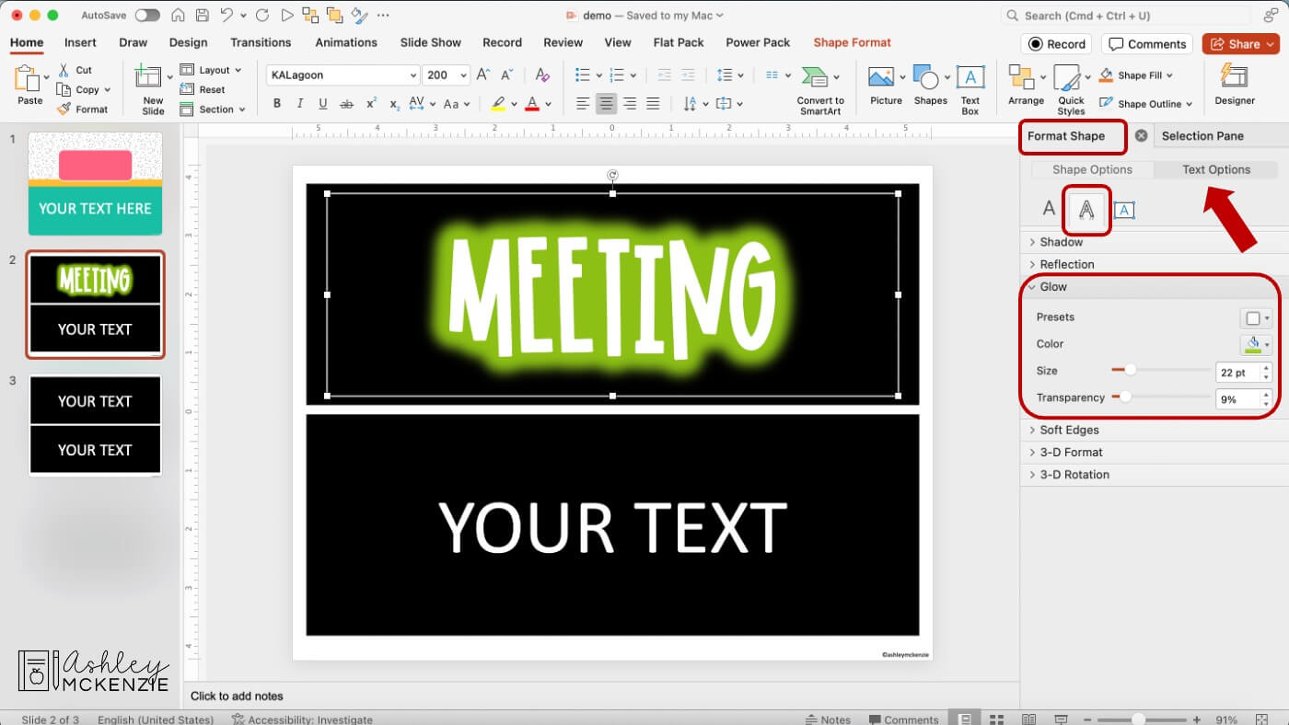Switch to the Animations tab
The width and height of the screenshot is (1289, 725).
pyautogui.click(x=346, y=42)
